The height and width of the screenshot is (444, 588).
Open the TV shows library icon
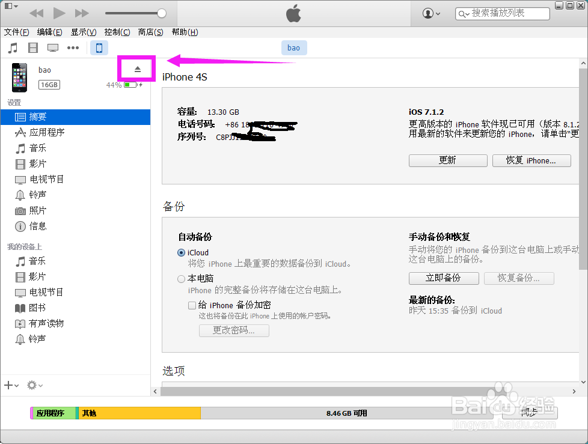coord(53,48)
